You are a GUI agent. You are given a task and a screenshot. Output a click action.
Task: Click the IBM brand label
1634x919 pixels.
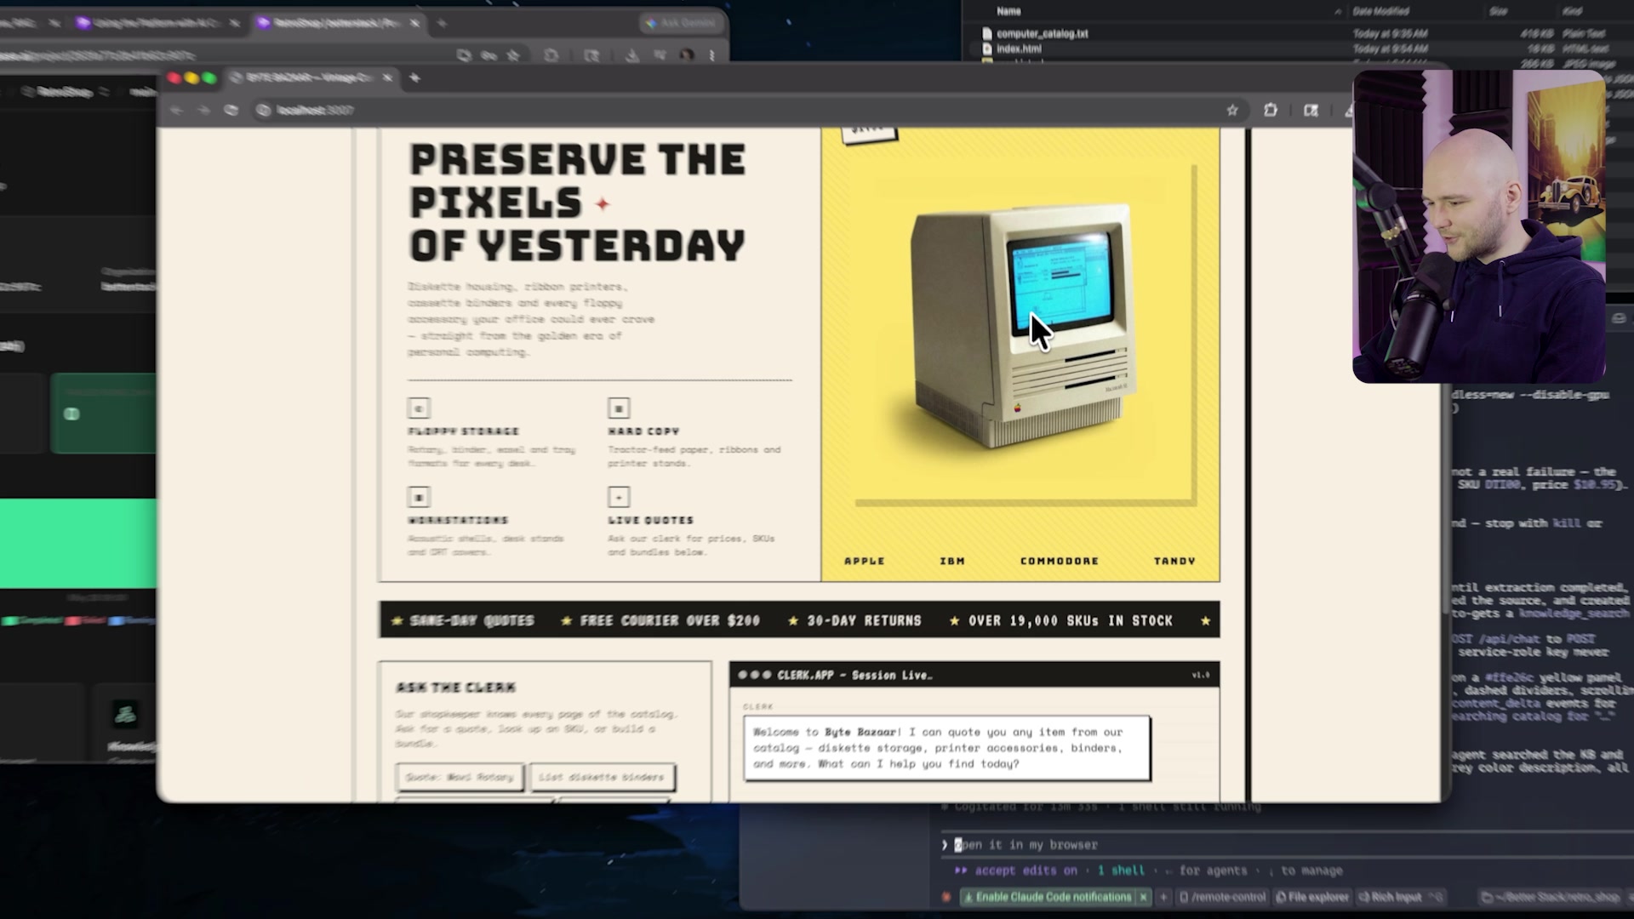[952, 561]
